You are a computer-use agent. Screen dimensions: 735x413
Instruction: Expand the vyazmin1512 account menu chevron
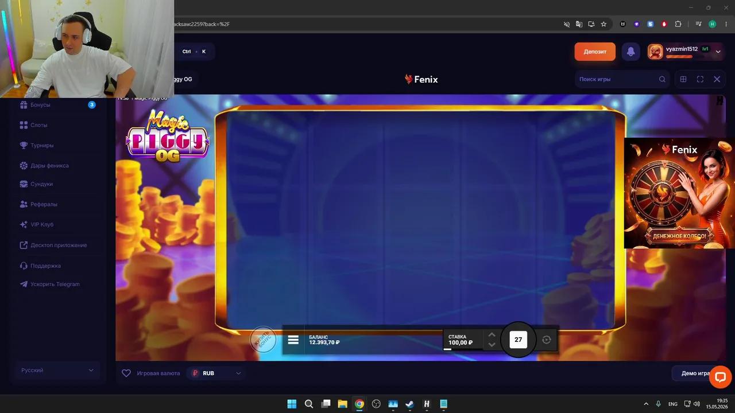[x=718, y=52]
